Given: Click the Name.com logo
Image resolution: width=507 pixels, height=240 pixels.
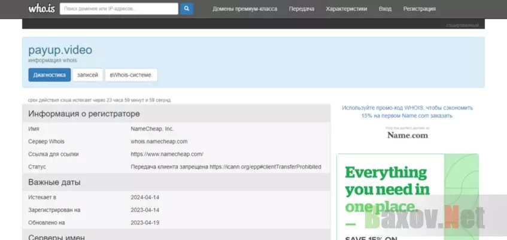Looking at the screenshot, I should 407,135.
